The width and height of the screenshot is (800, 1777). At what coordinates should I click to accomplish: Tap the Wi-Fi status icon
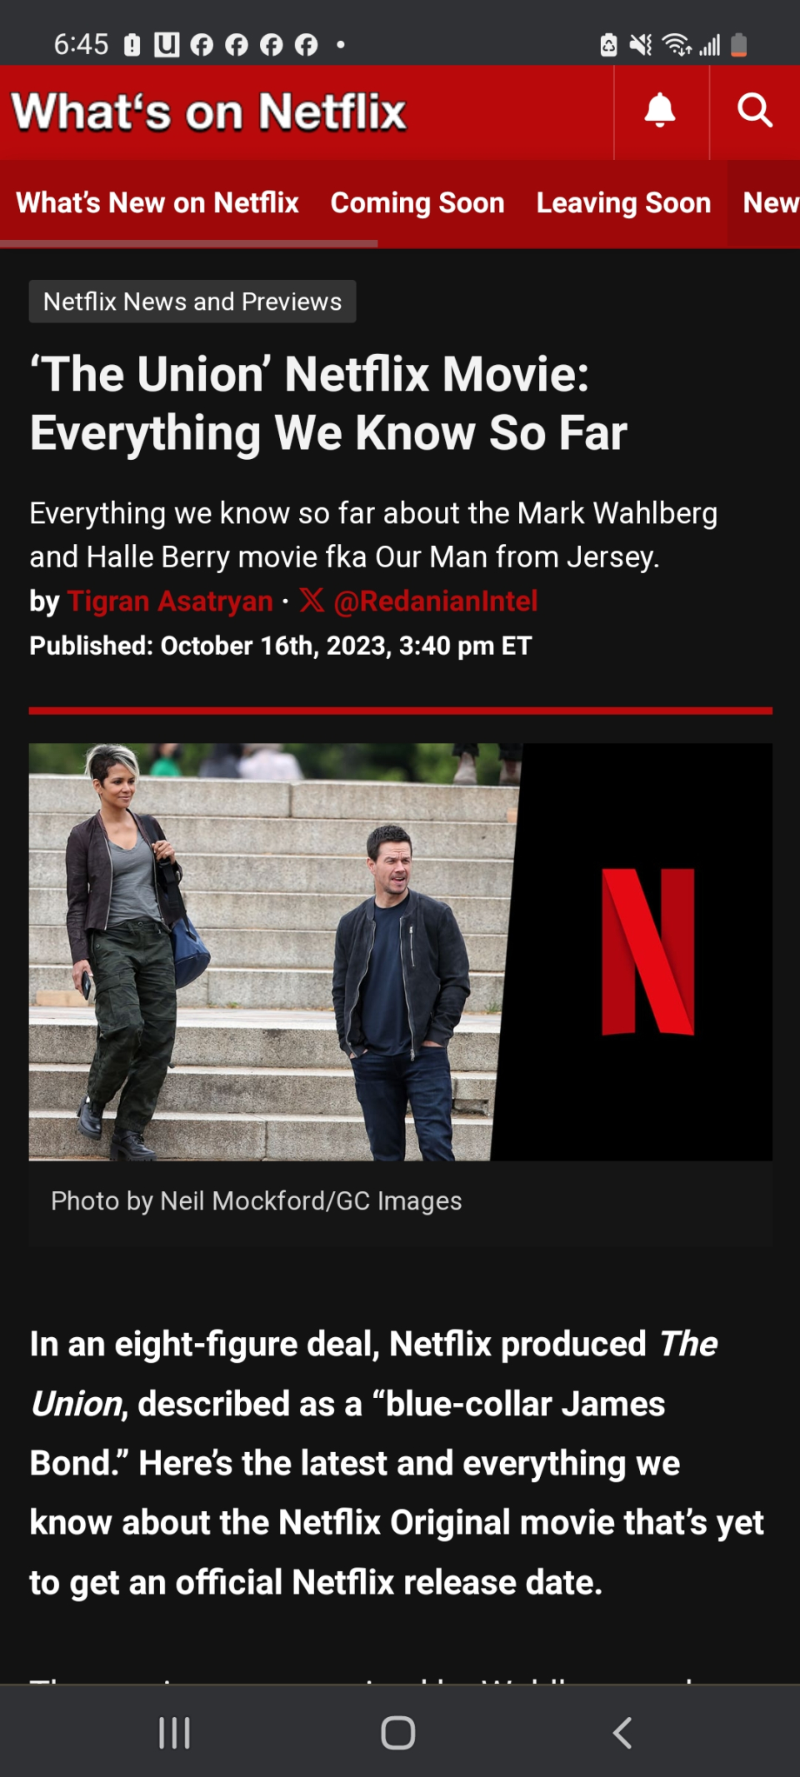click(677, 44)
